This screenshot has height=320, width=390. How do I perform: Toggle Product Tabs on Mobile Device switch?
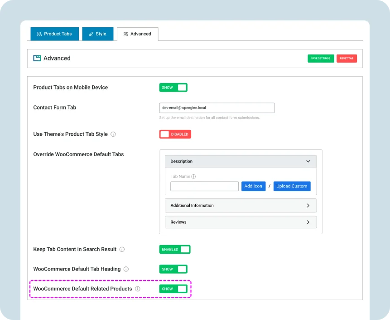173,88
